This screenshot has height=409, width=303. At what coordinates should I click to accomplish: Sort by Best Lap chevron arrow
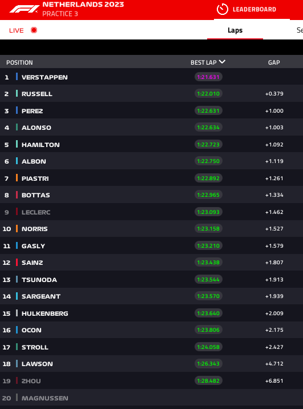222,62
